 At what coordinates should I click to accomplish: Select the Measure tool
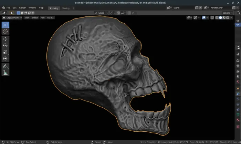(x=6, y=72)
